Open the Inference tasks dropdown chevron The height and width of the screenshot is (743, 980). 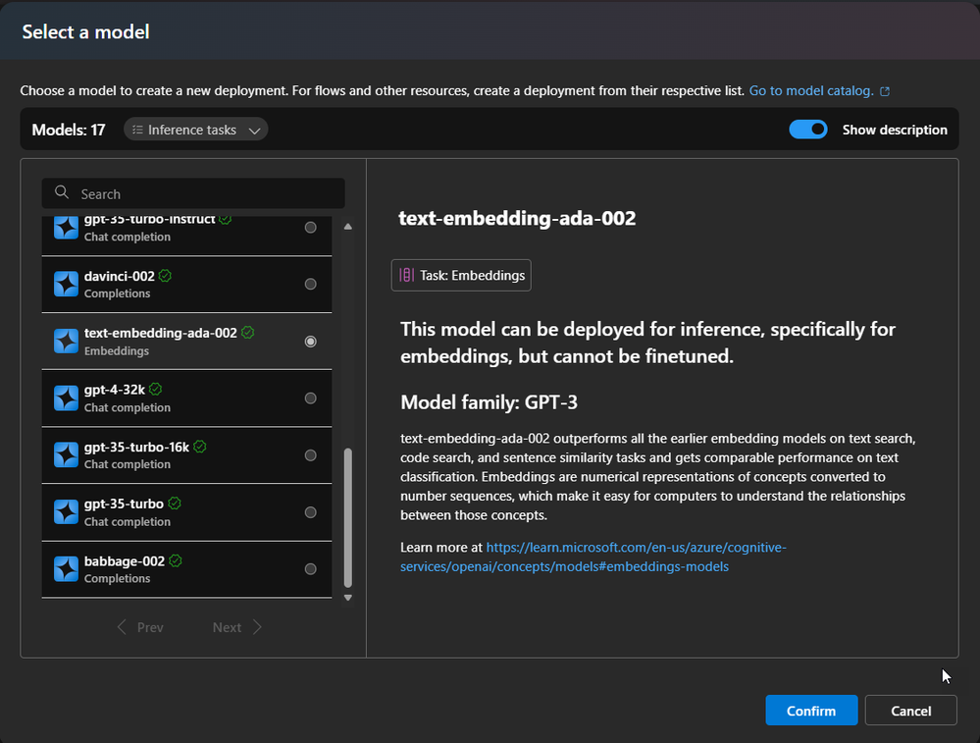tap(254, 131)
